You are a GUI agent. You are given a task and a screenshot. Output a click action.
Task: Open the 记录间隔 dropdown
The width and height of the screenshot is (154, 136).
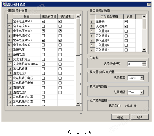(142, 92)
